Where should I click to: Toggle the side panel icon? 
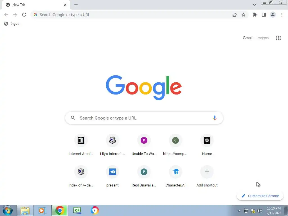pos(264,15)
